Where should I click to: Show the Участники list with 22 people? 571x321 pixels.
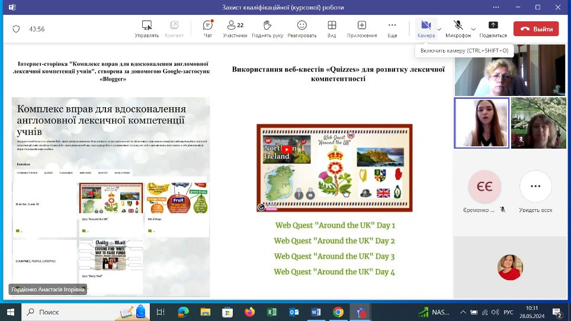click(235, 29)
